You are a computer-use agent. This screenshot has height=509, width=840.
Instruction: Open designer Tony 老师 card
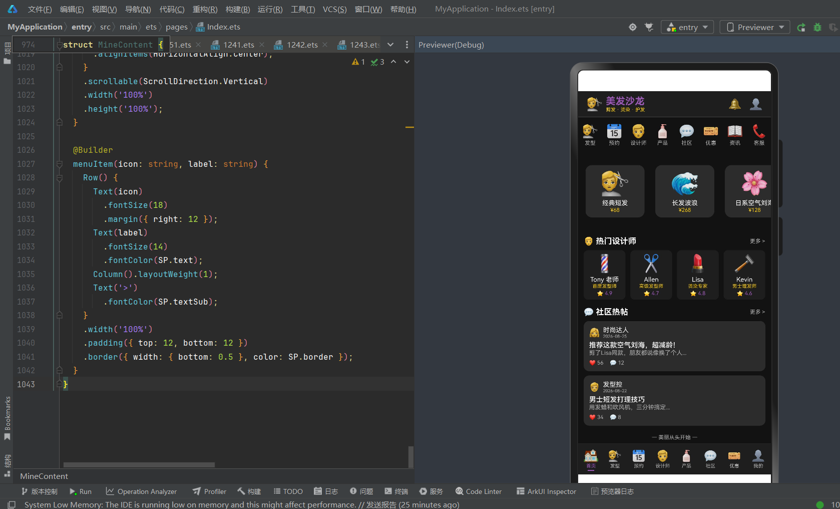click(x=604, y=275)
